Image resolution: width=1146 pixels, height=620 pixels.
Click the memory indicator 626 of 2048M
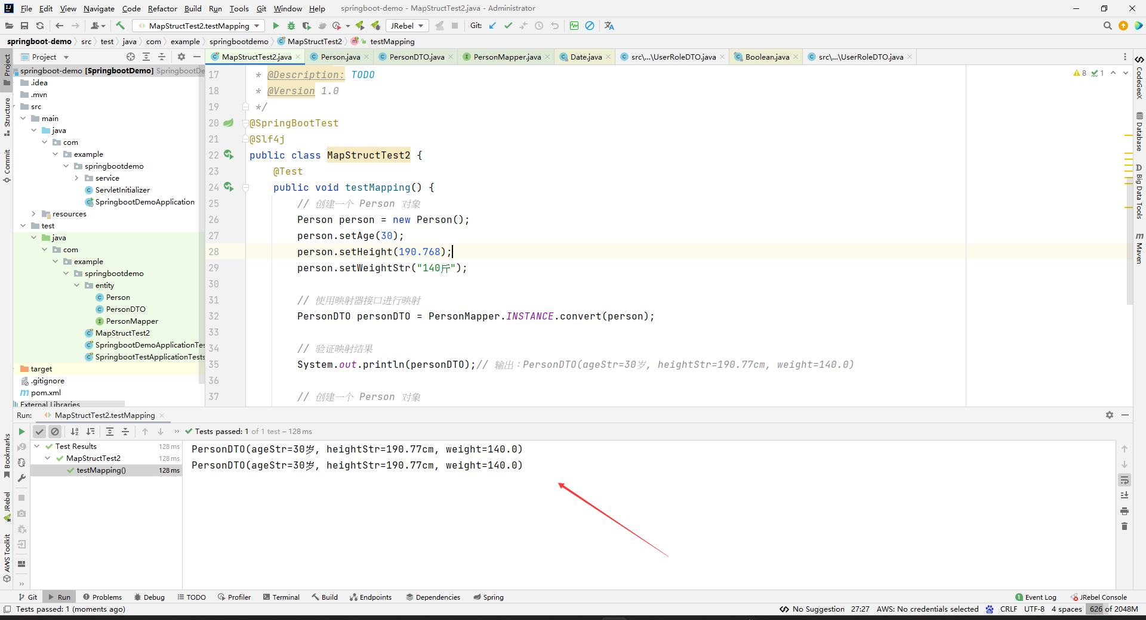1113,609
